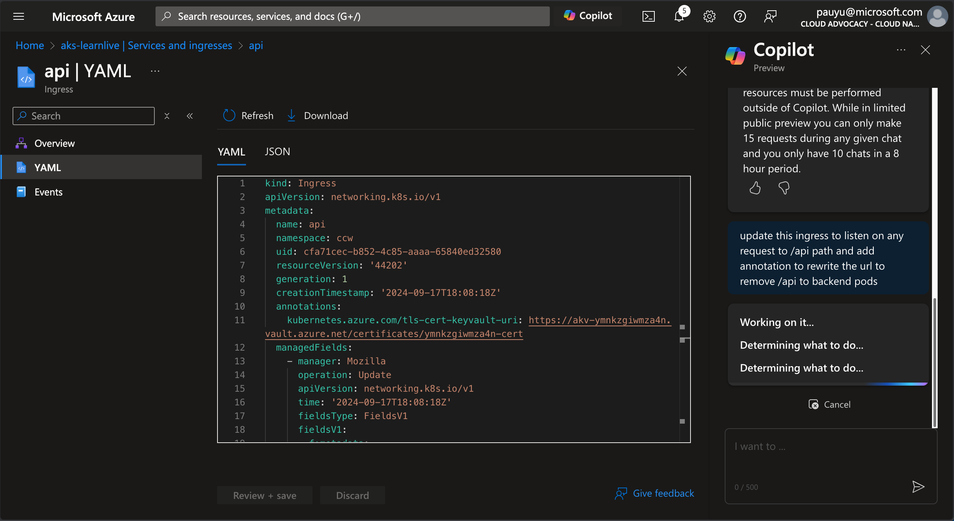Click the creationTimestamp line

388,293
